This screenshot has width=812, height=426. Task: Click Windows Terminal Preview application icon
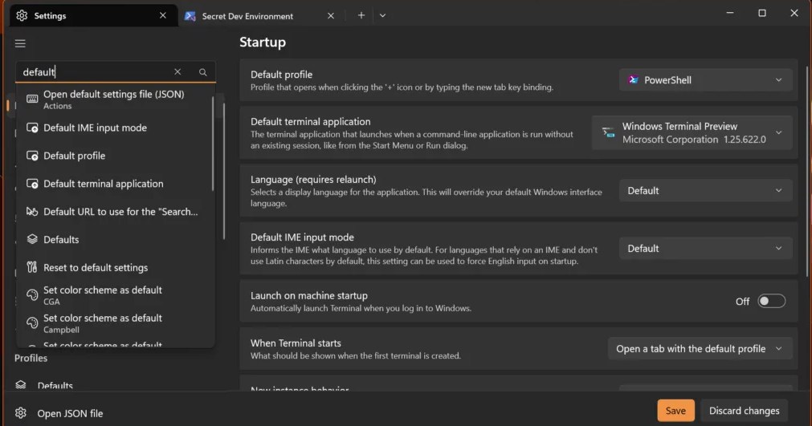point(609,132)
